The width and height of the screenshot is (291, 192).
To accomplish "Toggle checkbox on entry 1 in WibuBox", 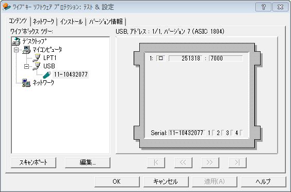I will [160, 58].
